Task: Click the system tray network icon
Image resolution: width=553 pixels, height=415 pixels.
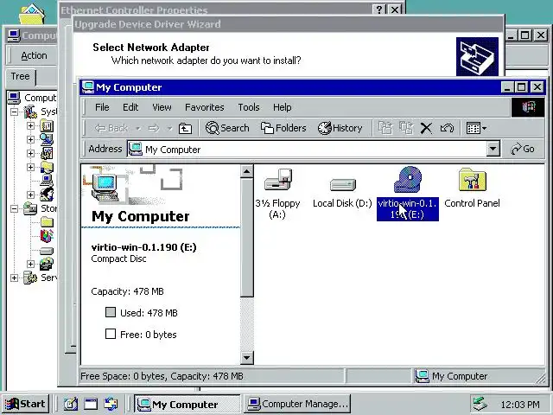Action: [x=480, y=404]
